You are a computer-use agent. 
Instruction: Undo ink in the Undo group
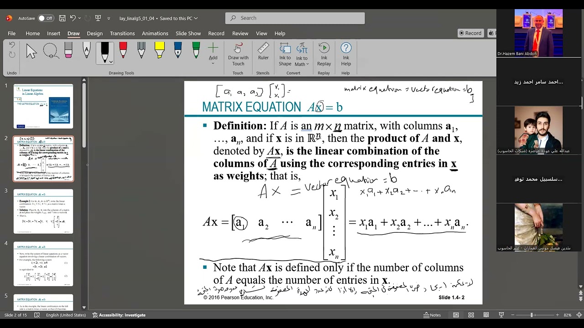12,45
